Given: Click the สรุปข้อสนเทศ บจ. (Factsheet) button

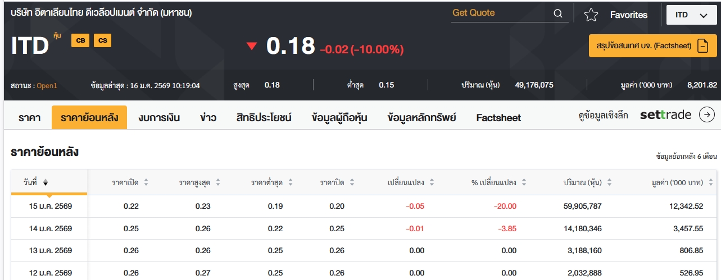Looking at the screenshot, I should coord(652,45).
